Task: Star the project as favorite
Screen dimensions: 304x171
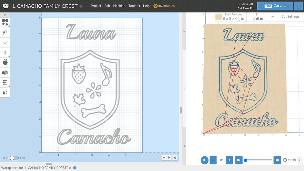Action: point(81,6)
